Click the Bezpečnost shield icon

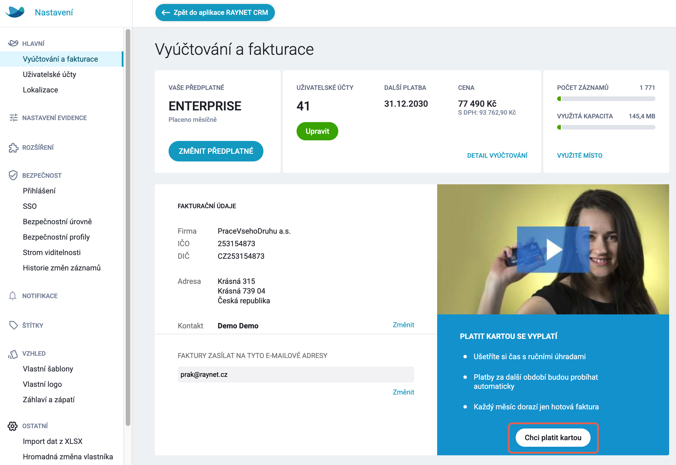coord(13,175)
